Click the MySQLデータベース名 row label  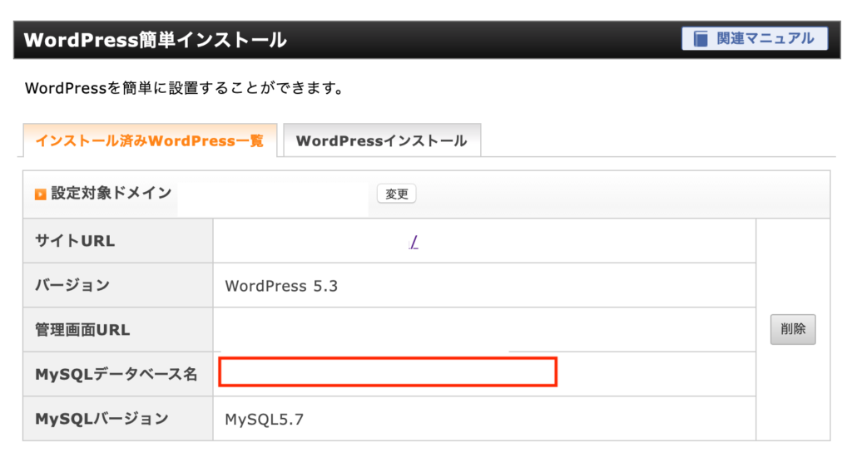click(x=116, y=374)
